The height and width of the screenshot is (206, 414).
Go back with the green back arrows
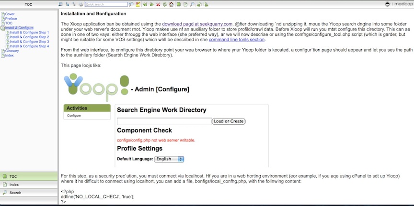[x=145, y=4]
